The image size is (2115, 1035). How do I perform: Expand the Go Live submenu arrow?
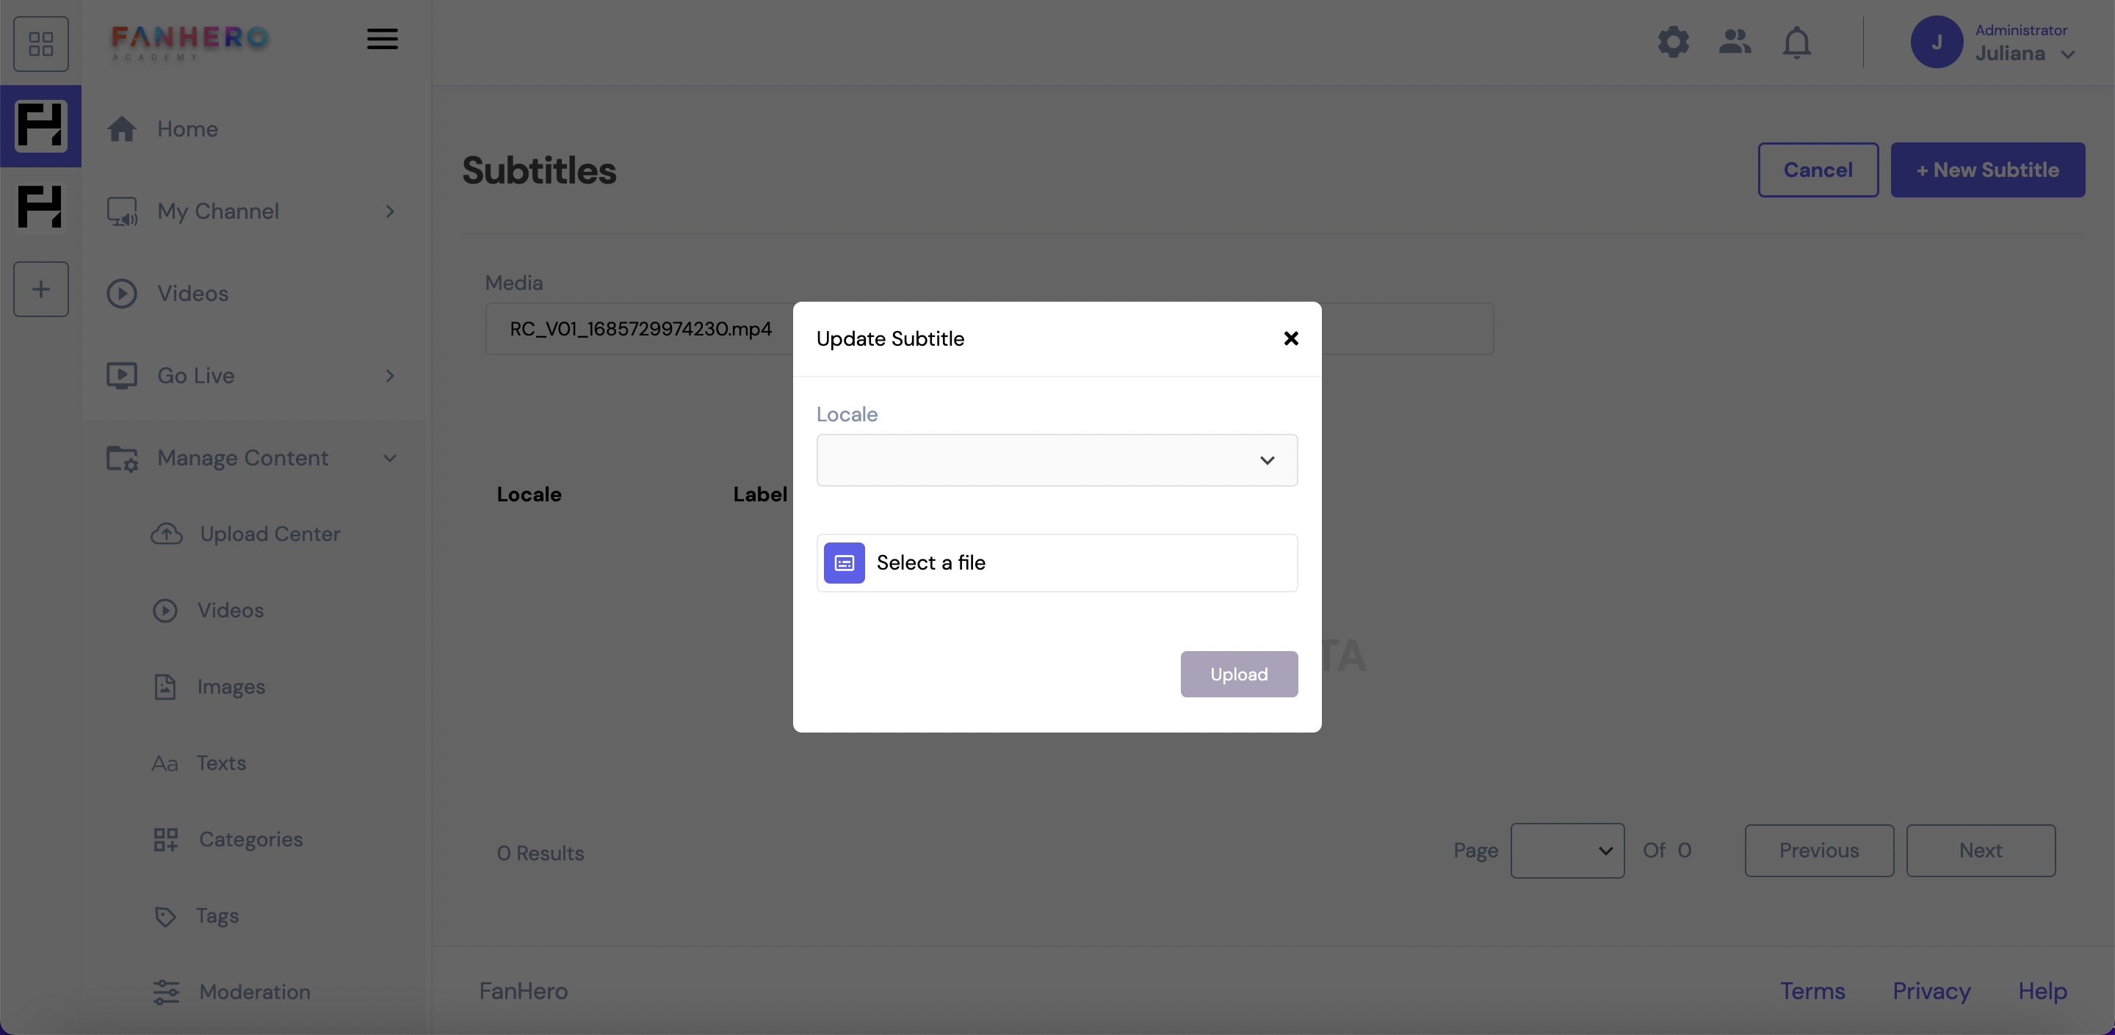point(390,375)
